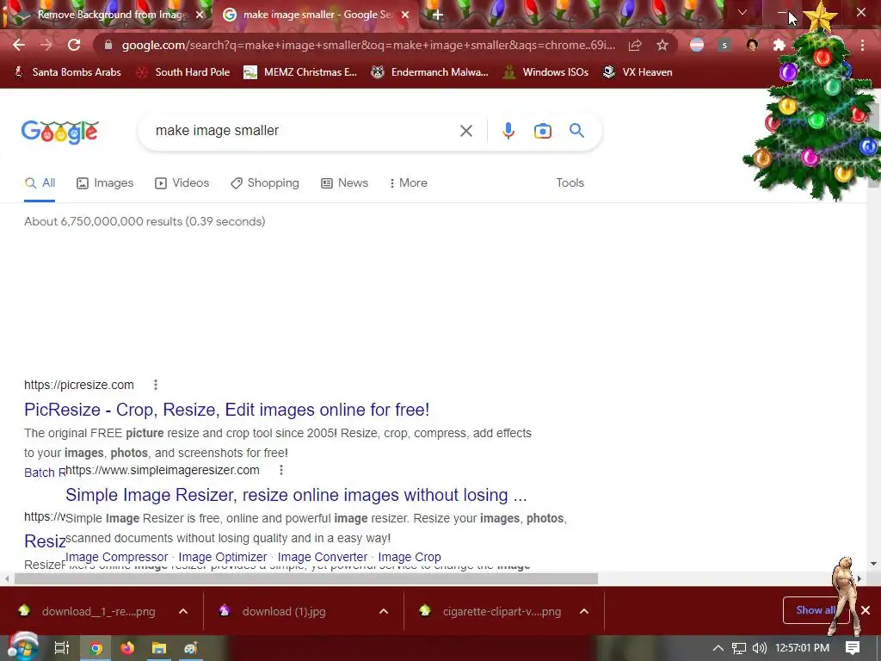Click the address bar URL field
Screen dimensions: 881x661
368,45
